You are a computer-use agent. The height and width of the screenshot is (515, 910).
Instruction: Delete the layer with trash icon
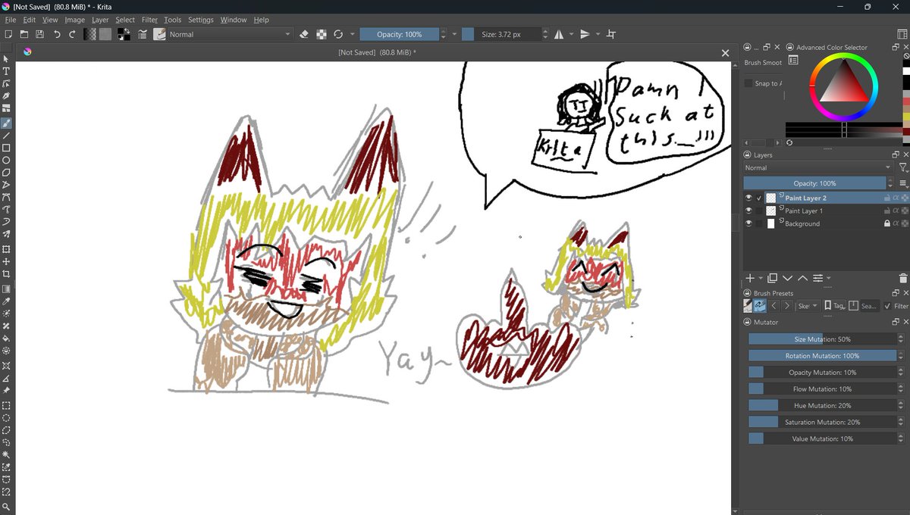pos(902,278)
